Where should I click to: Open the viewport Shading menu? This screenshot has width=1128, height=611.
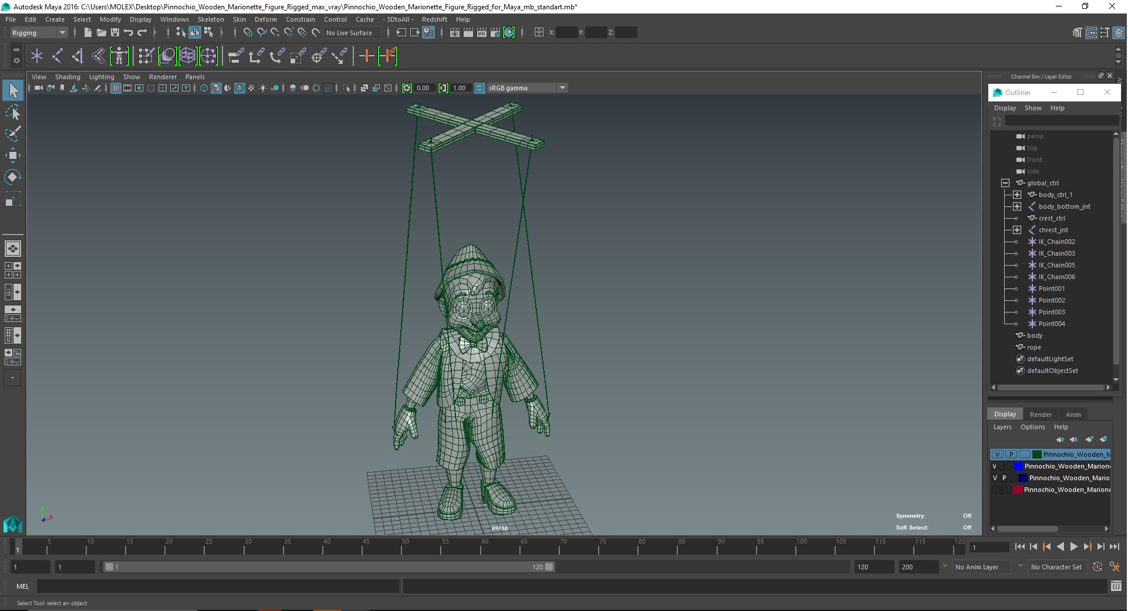[x=67, y=77]
